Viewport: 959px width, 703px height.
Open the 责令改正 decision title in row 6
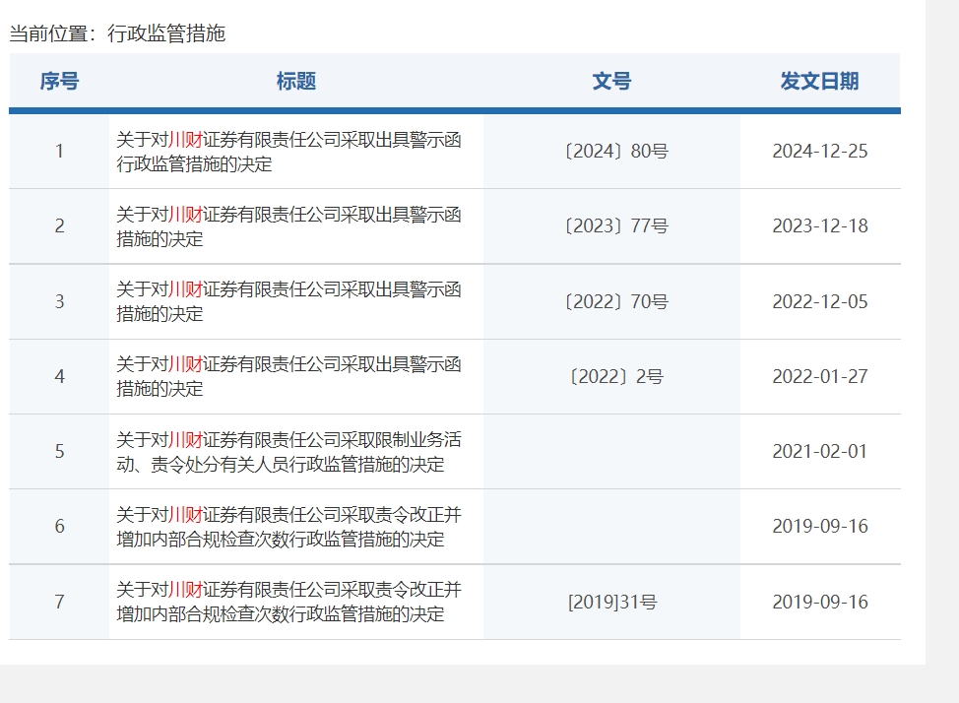(x=288, y=526)
